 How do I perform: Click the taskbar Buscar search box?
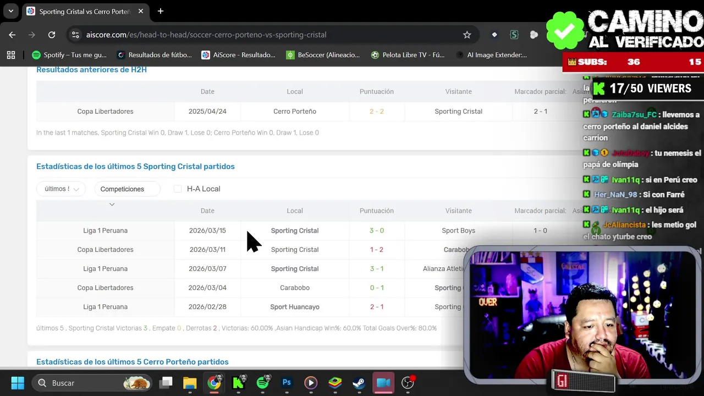(92, 383)
